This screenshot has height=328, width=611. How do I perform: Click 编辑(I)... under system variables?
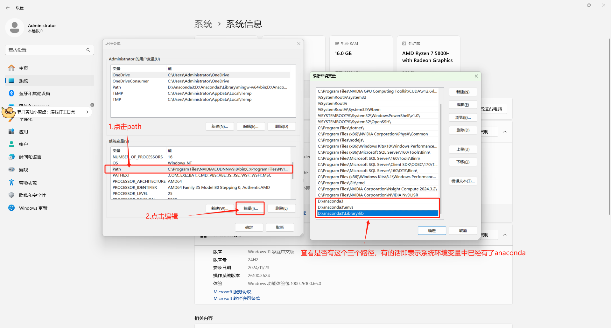(250, 208)
